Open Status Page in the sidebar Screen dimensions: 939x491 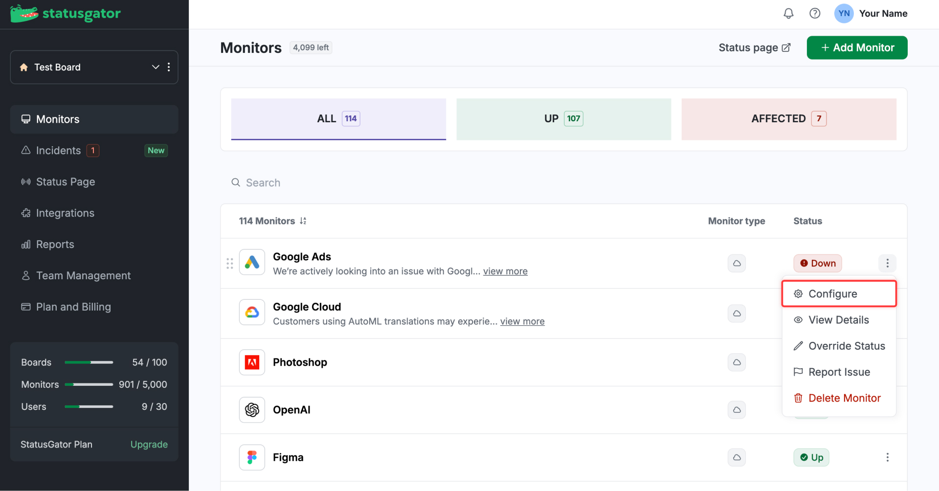pos(94,182)
